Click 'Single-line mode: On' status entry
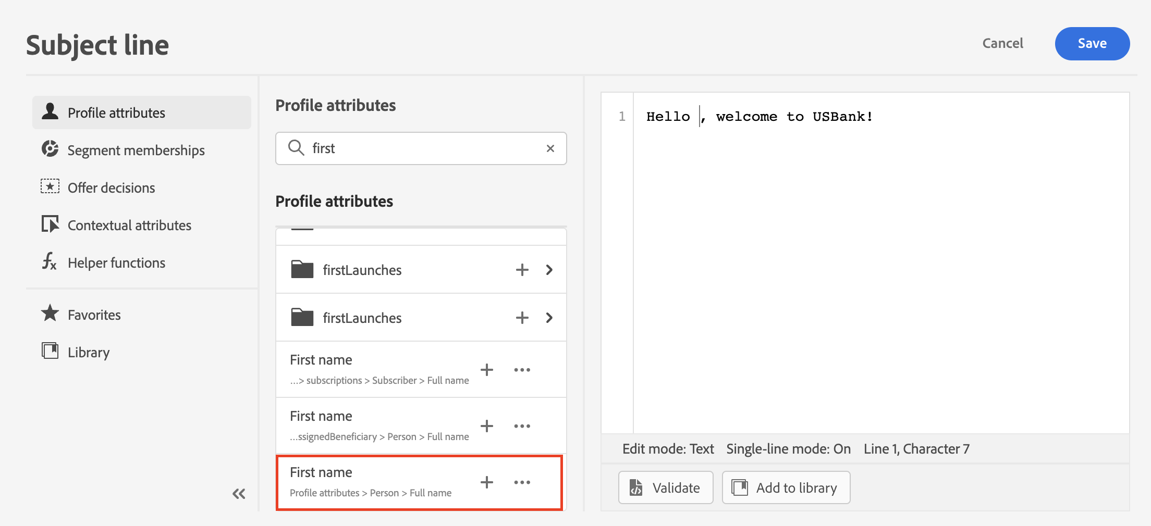This screenshot has height=526, width=1151. coord(788,449)
